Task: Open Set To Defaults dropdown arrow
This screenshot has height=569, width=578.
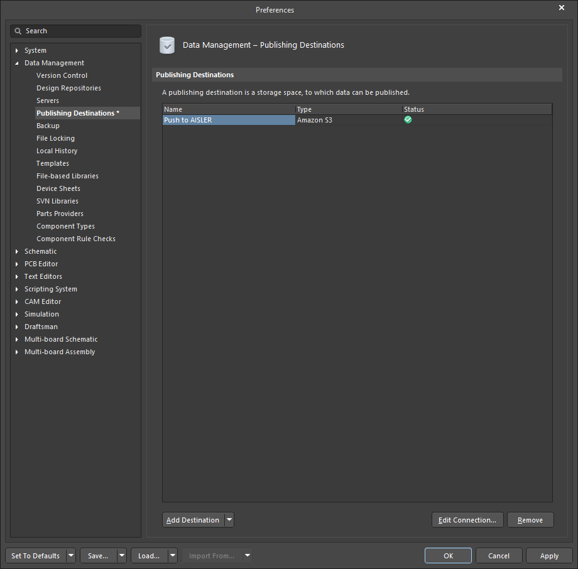Action: (71, 555)
